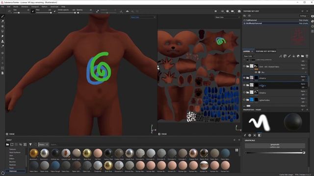This screenshot has width=314, height=176.
Task: Click the smart material icon in Layers toolbar
Action: pos(298,56)
